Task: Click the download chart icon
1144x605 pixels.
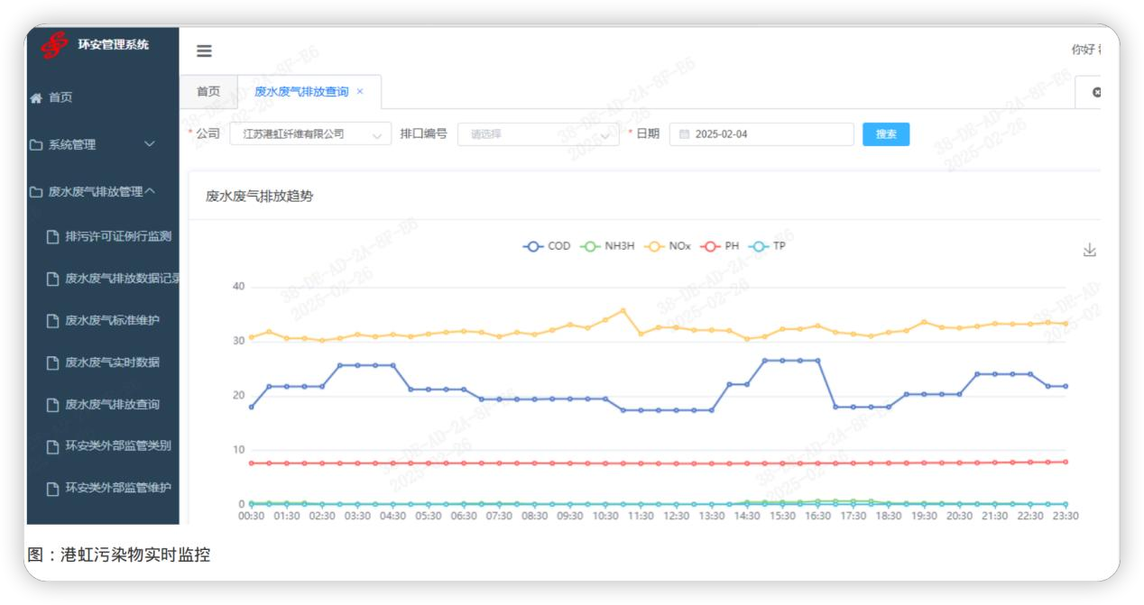Action: [x=1089, y=250]
